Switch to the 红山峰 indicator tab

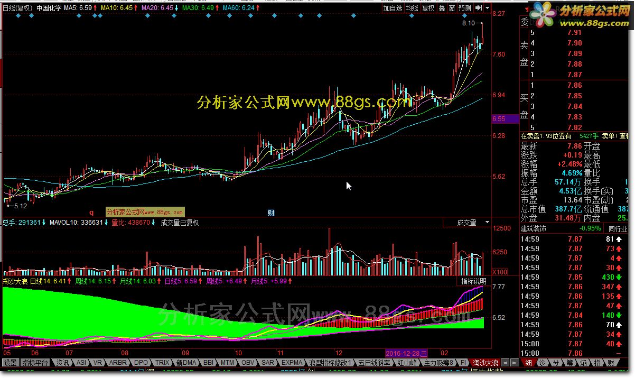coord(408,363)
